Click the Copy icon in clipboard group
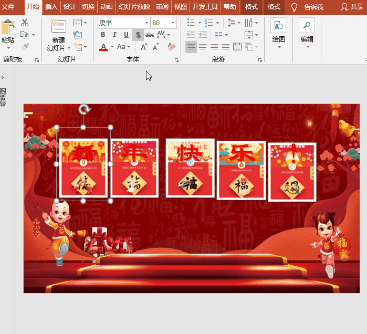The height and width of the screenshot is (334, 367). point(24,35)
